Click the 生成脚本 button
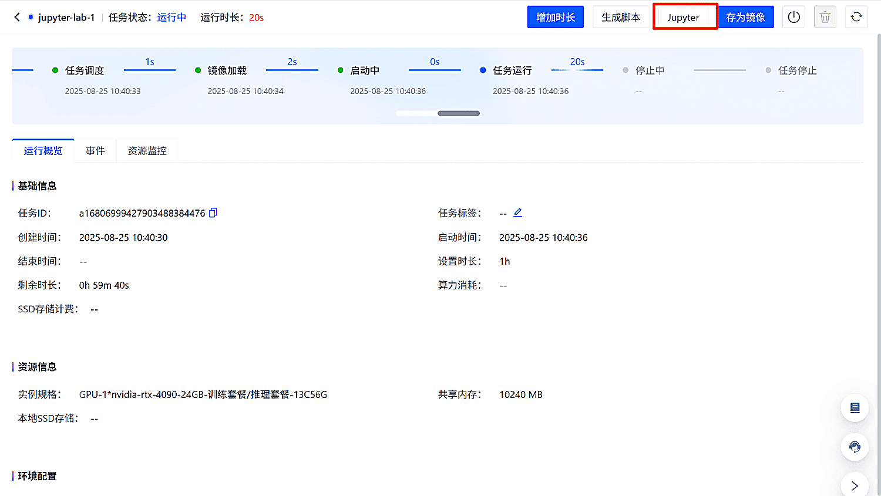This screenshot has width=881, height=496. 621,17
